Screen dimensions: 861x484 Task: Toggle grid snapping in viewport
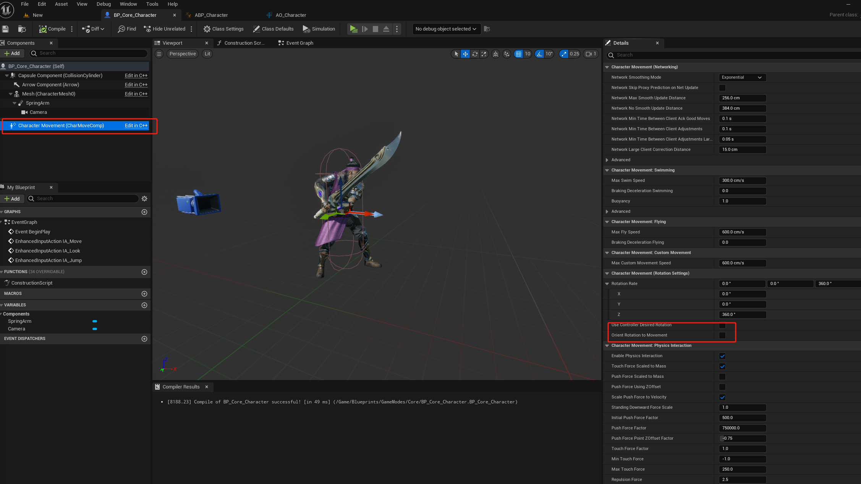click(x=518, y=54)
